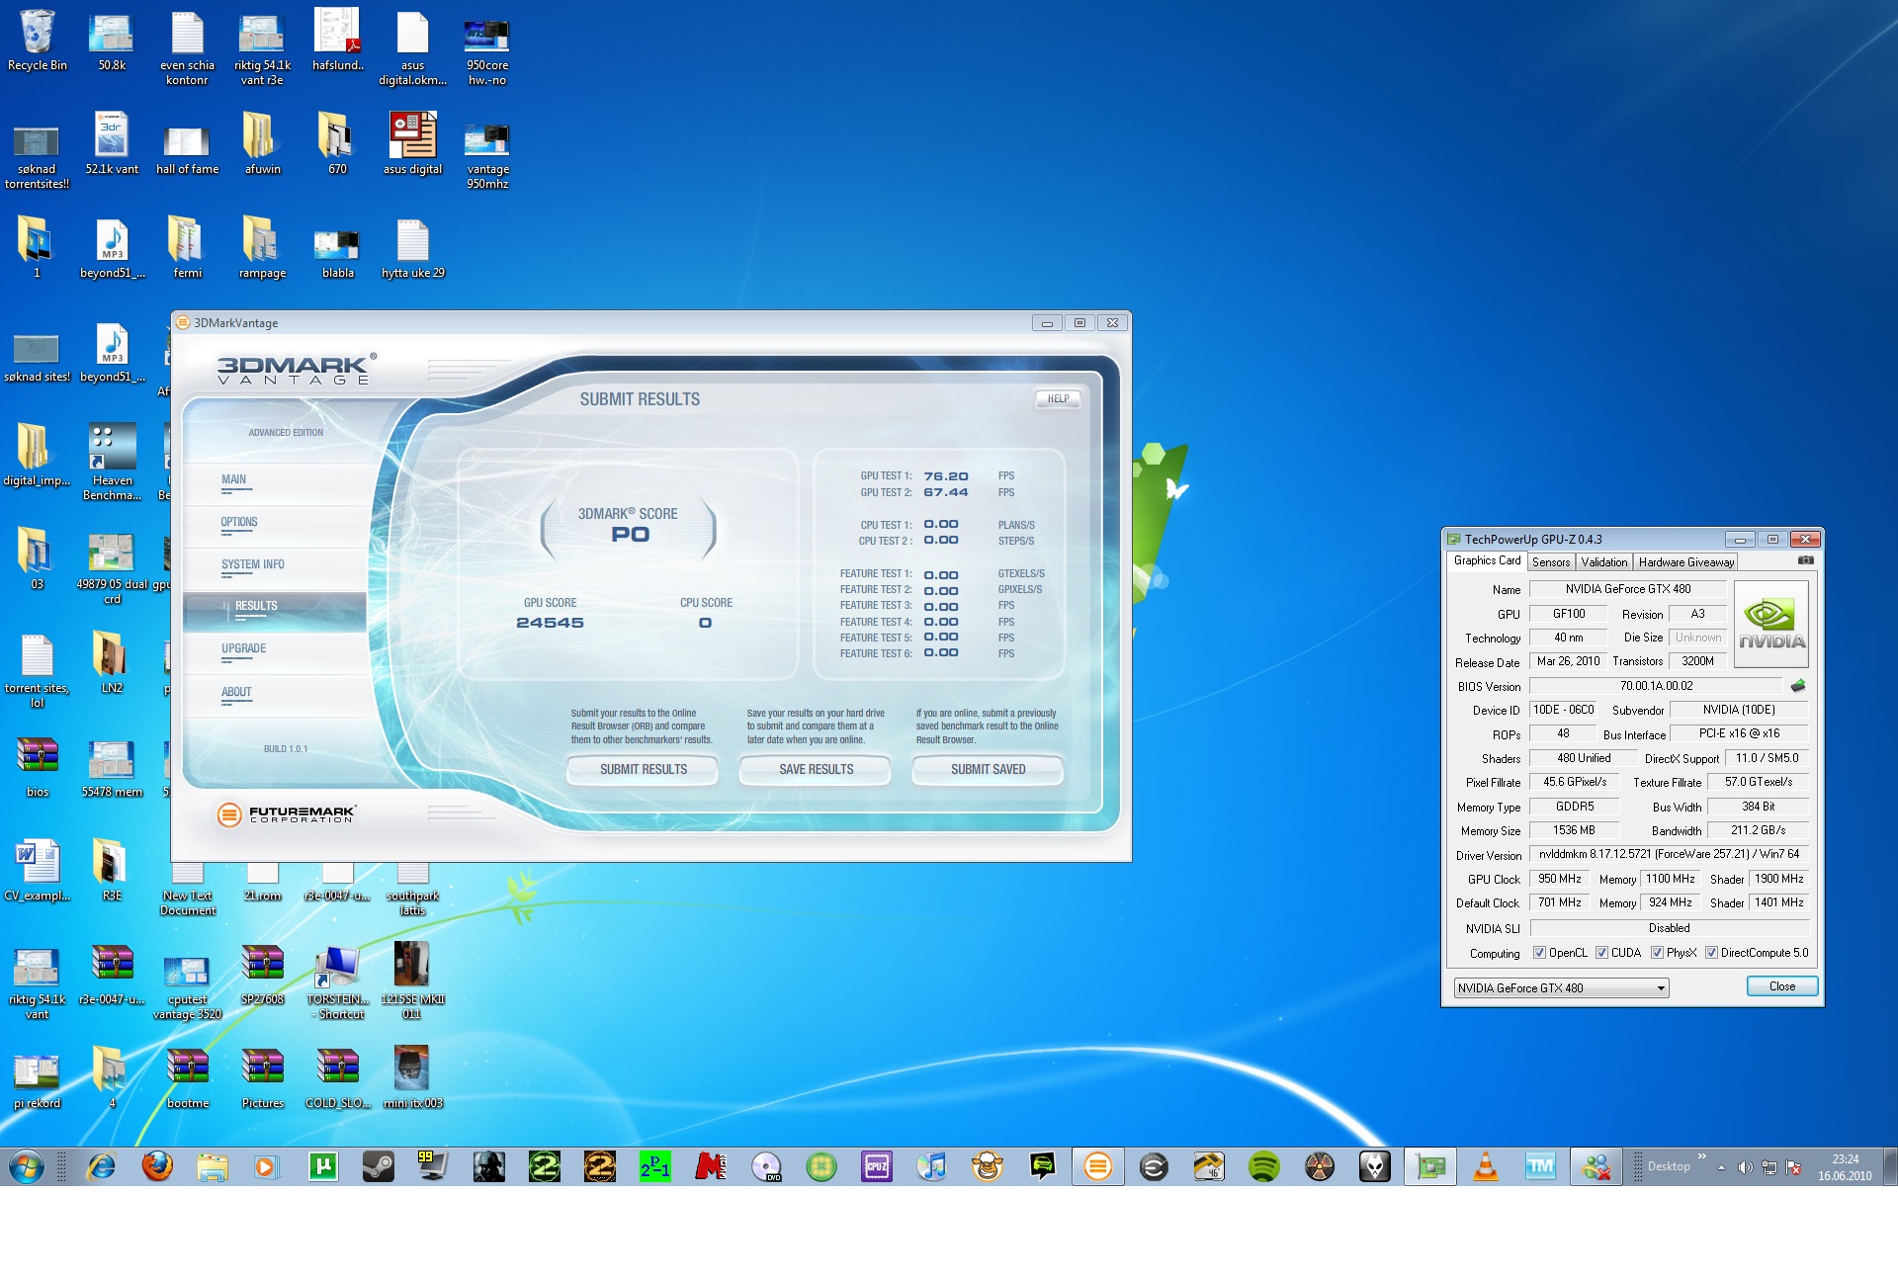Launch uTorrent from the taskbar
The width and height of the screenshot is (1898, 1281).
(322, 1167)
